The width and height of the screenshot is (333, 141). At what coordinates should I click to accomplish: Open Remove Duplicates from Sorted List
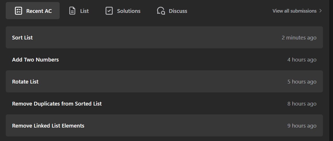[164, 104]
